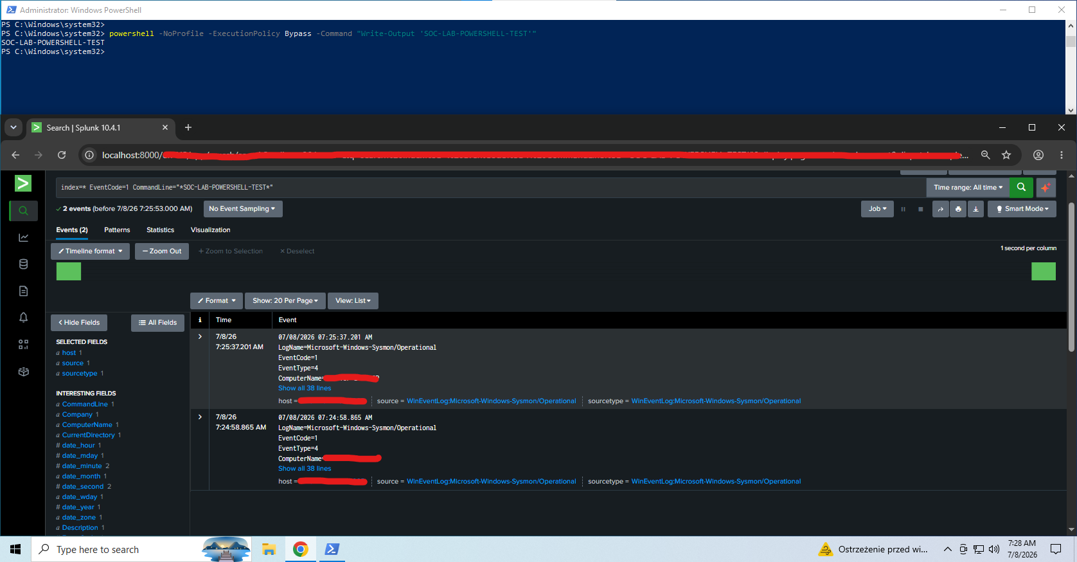Open the All Fields button

pos(158,323)
